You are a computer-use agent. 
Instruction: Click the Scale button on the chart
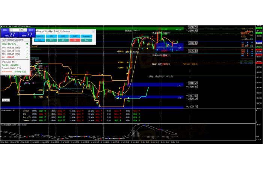tap(6, 100)
